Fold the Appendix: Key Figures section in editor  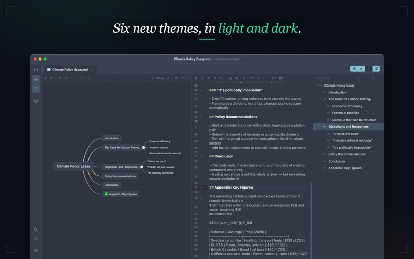pyautogui.click(x=201, y=188)
